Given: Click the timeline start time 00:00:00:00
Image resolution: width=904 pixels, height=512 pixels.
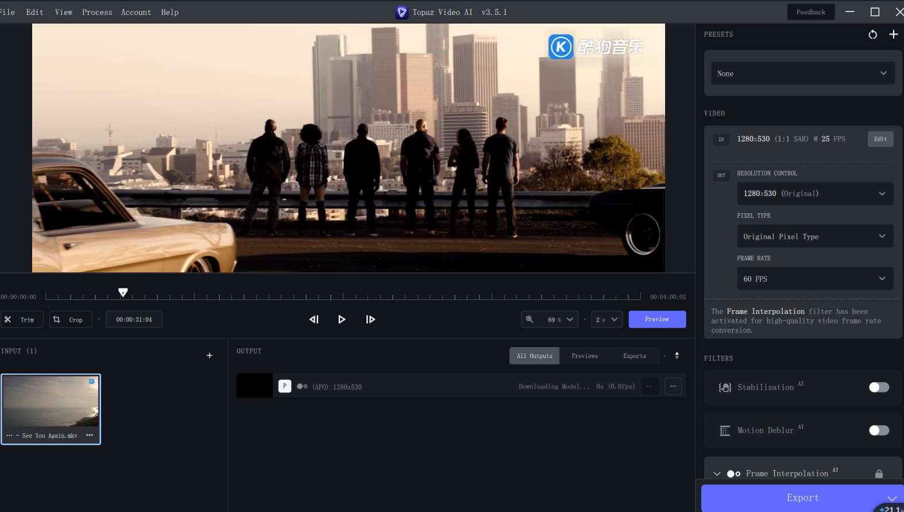Looking at the screenshot, I should pyautogui.click(x=18, y=297).
